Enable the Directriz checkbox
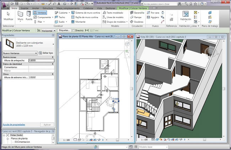 (x=73, y=31)
